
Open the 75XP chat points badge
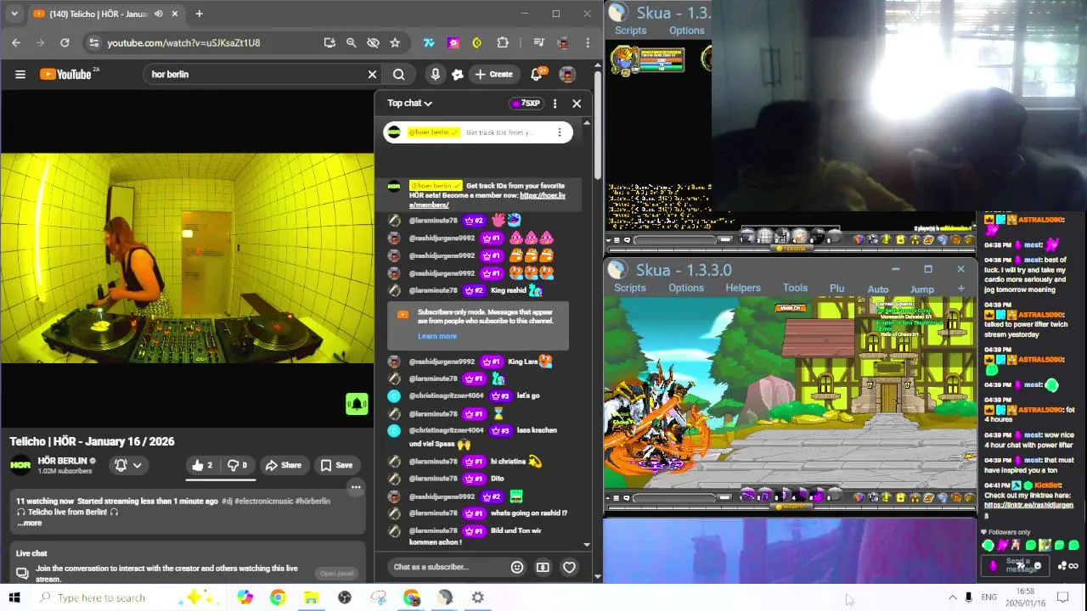click(x=526, y=104)
